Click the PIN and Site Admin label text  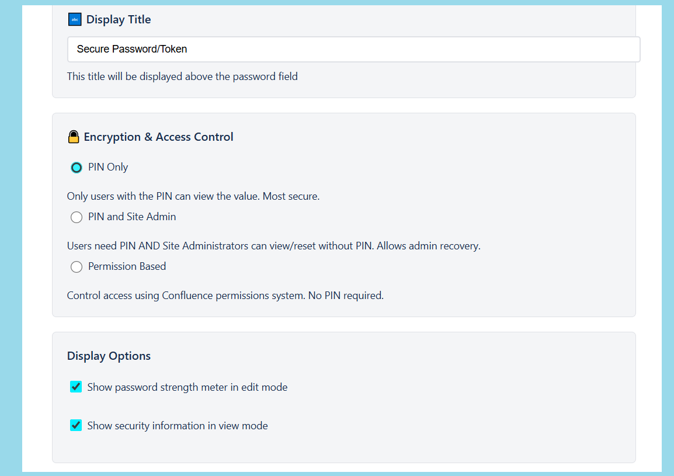131,217
